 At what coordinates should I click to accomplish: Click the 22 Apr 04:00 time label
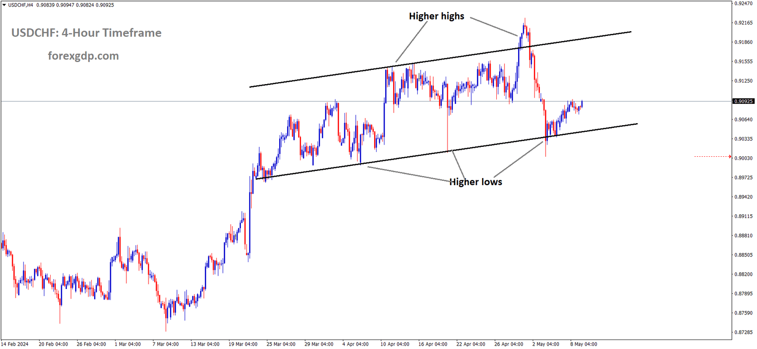471,344
